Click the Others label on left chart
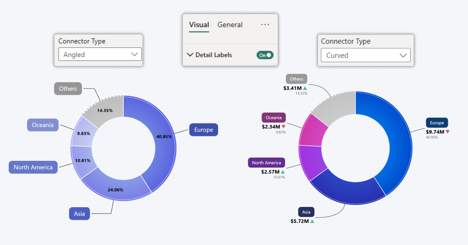 68,89
